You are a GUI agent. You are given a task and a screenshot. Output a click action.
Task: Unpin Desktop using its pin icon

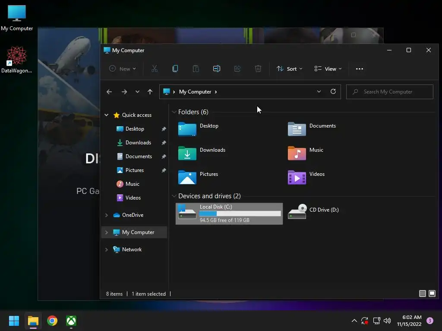click(164, 129)
